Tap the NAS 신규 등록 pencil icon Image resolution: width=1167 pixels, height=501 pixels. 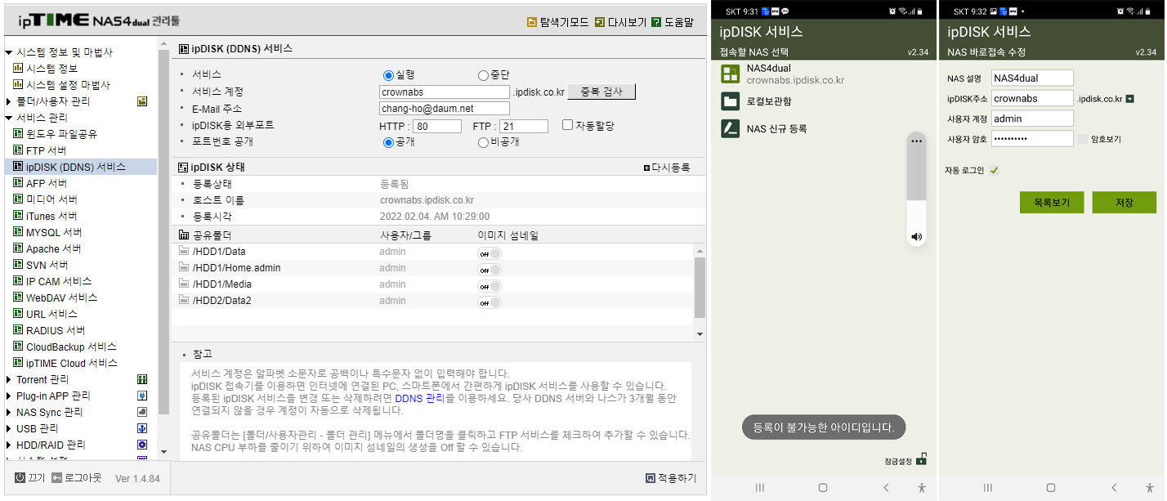pyautogui.click(x=730, y=128)
